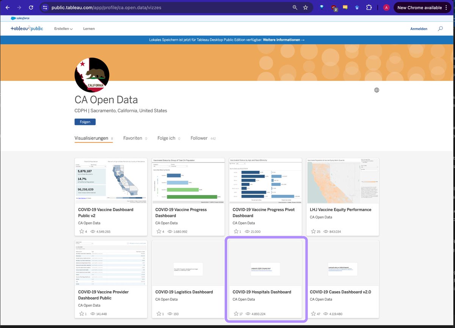
Task: Favorite the COVID-19 Hospitals Dashboard
Action: 236,314
